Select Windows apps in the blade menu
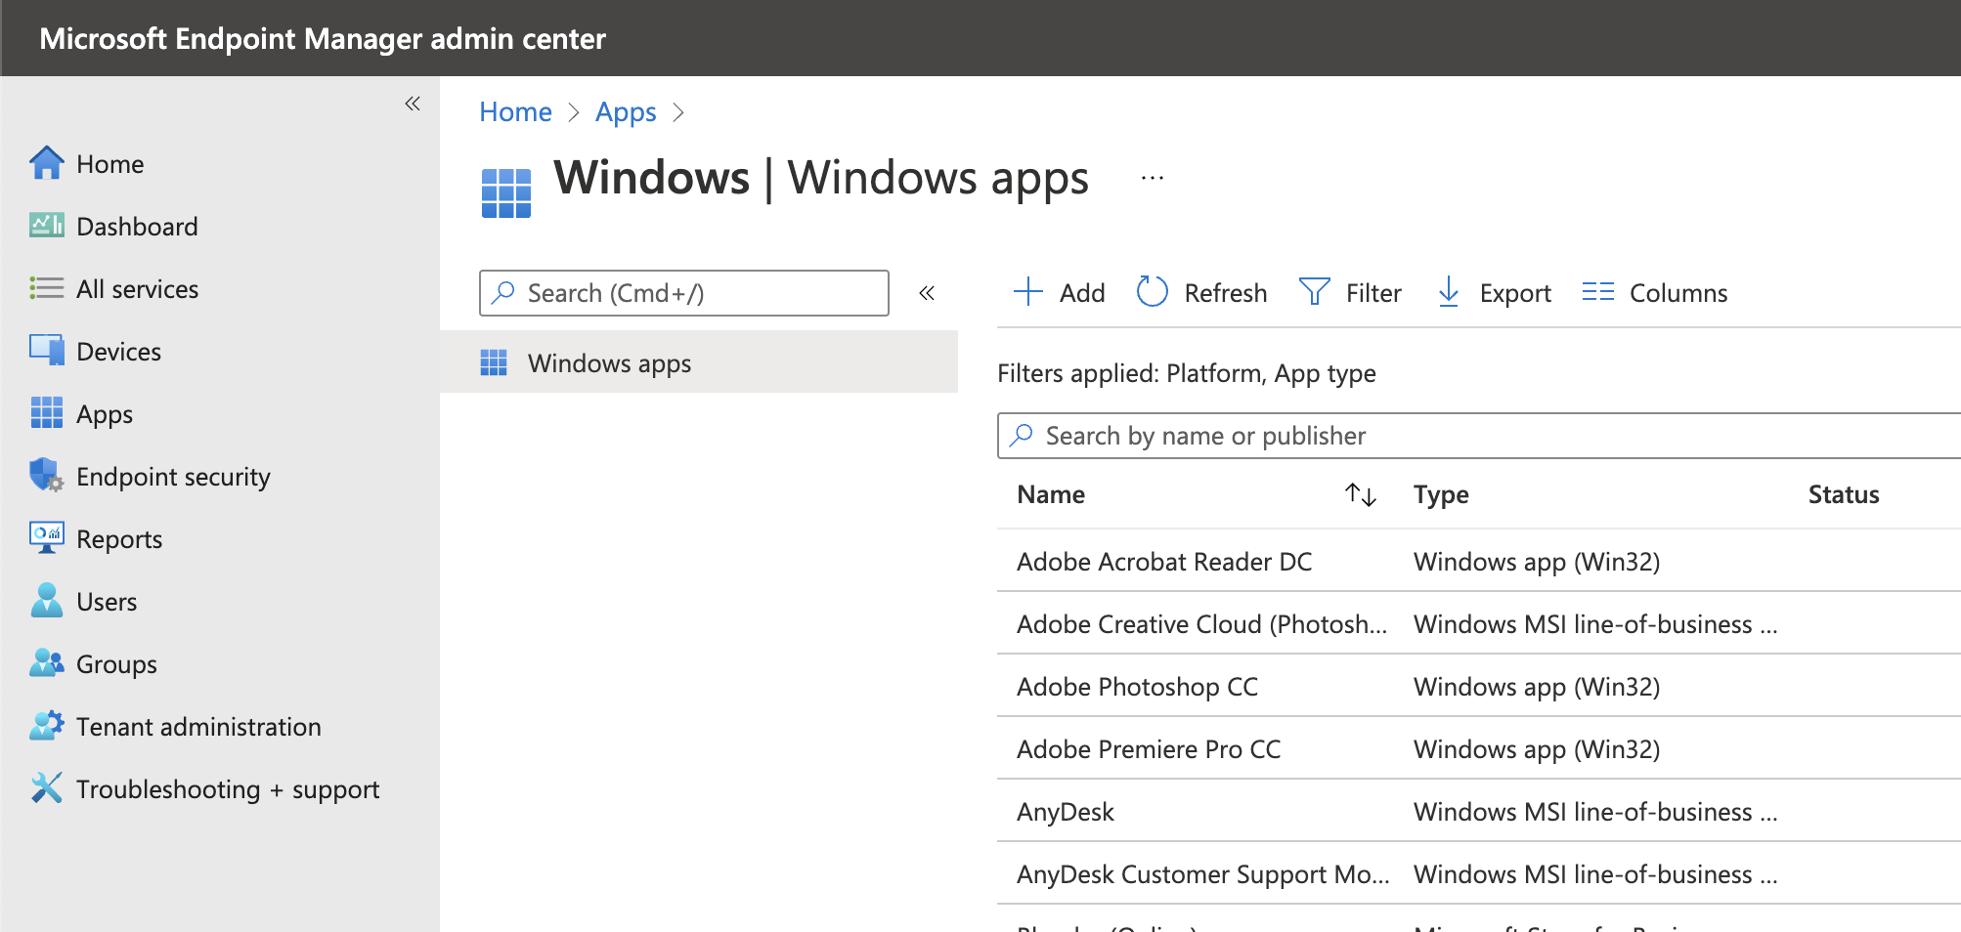The width and height of the screenshot is (1961, 932). tap(699, 362)
